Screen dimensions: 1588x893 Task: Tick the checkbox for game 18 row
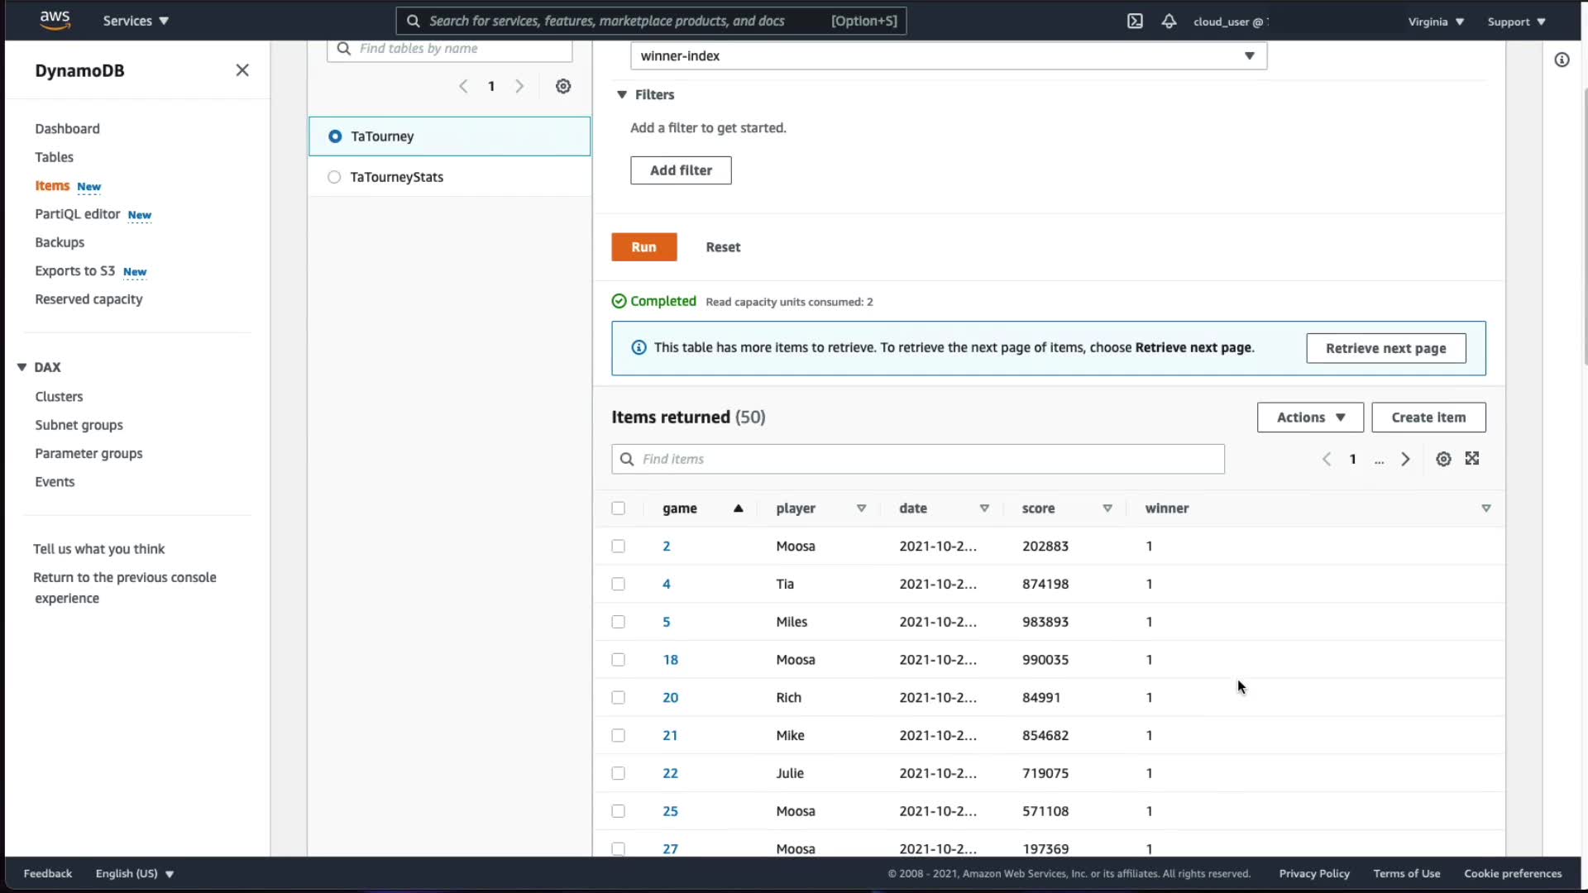click(618, 660)
